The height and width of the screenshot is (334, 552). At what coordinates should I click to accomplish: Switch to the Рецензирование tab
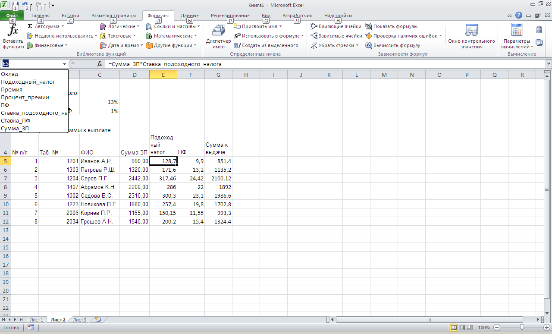click(230, 16)
